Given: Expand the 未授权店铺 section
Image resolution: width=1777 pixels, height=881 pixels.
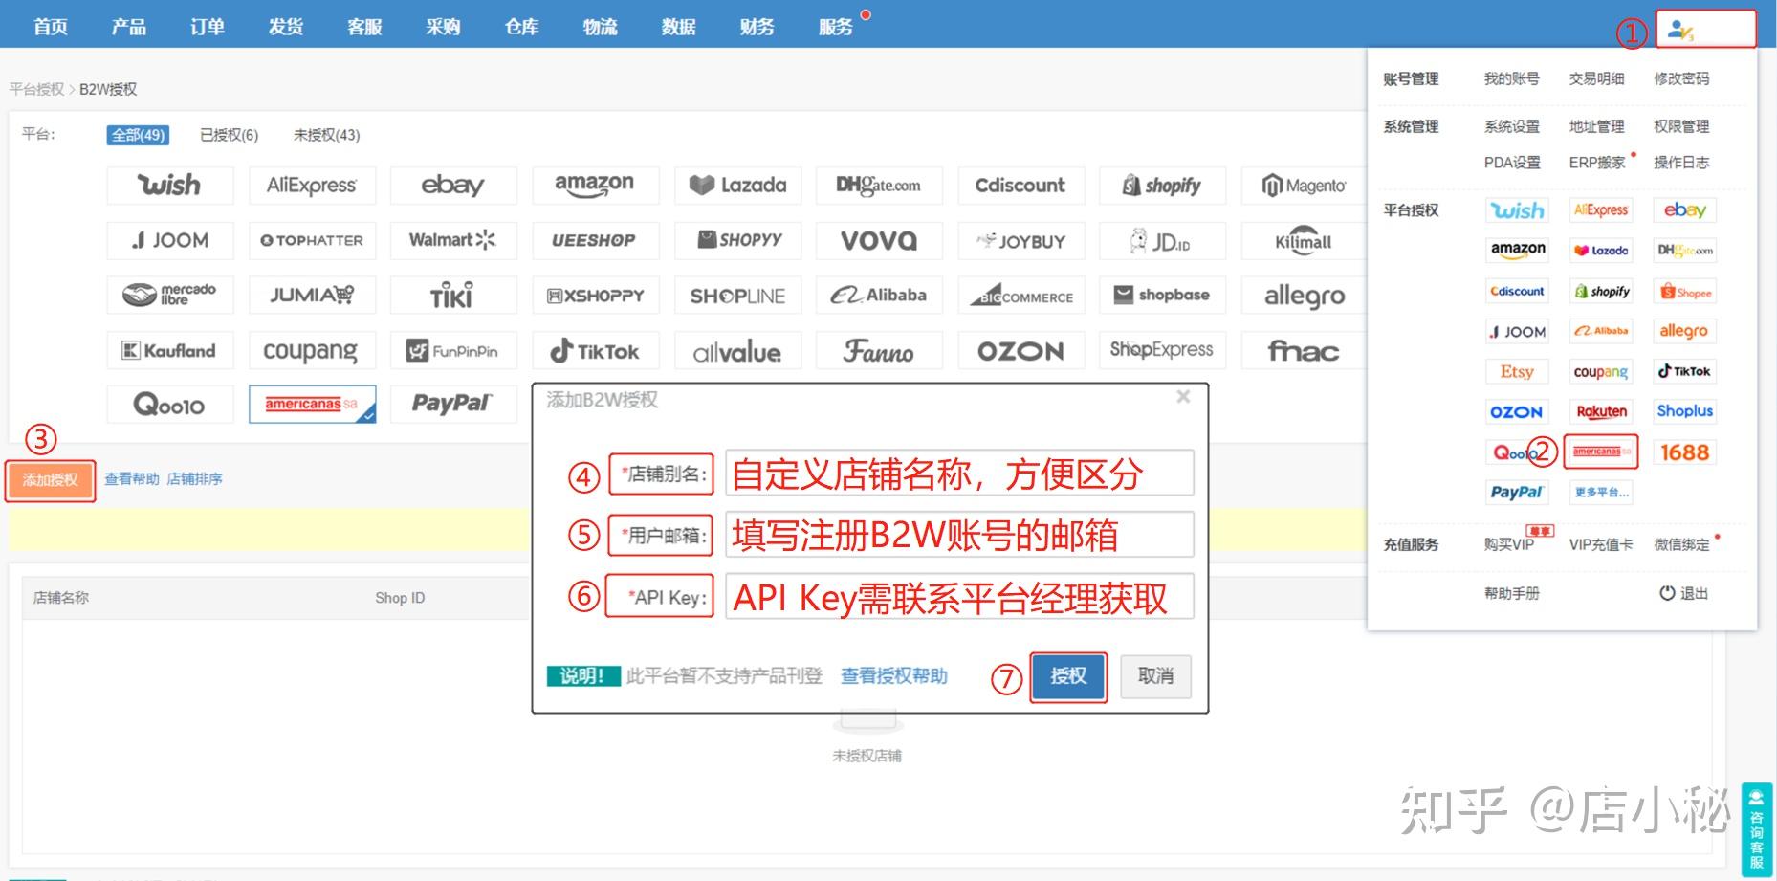Looking at the screenshot, I should point(867,755).
